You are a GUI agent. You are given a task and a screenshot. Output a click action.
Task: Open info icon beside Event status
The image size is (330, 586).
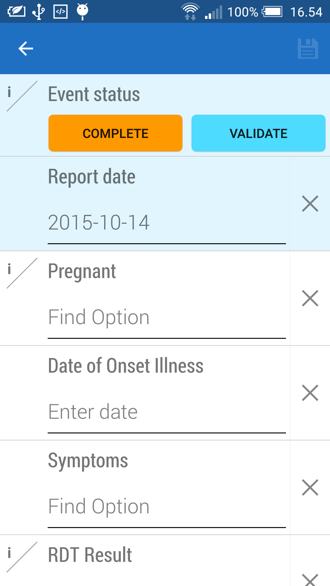9,92
